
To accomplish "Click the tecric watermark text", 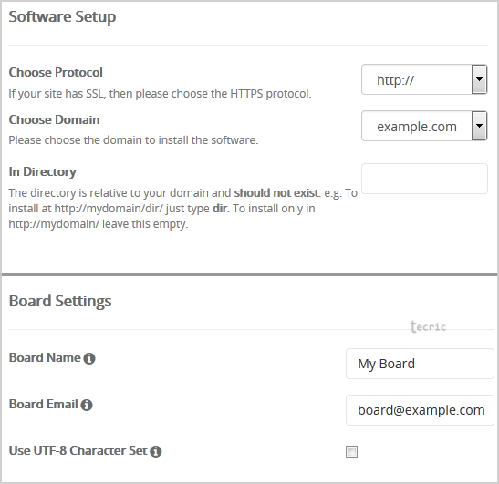I will click(428, 326).
